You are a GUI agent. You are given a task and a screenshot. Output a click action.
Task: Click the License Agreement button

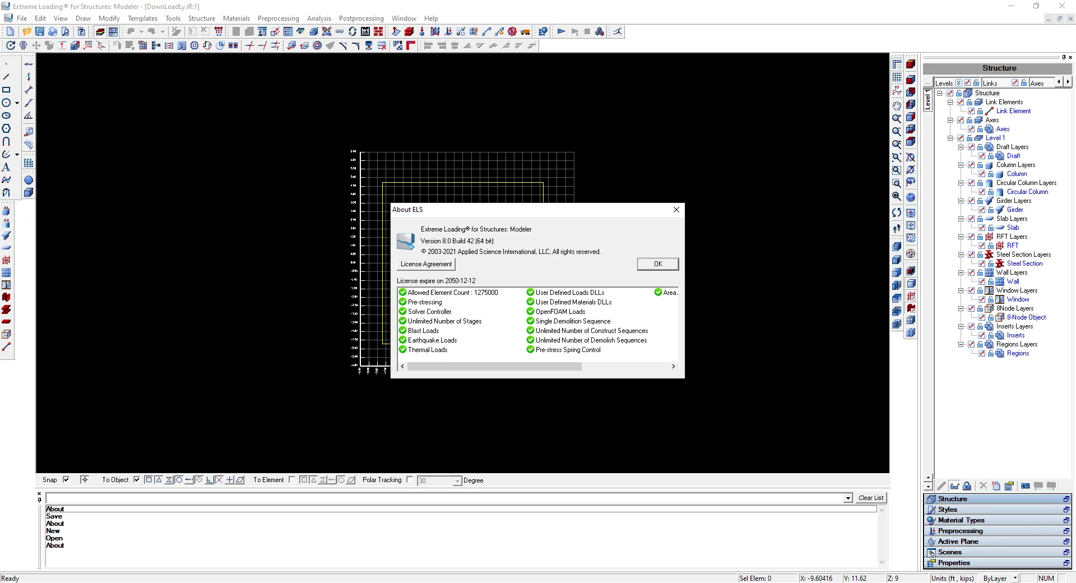pyautogui.click(x=426, y=264)
